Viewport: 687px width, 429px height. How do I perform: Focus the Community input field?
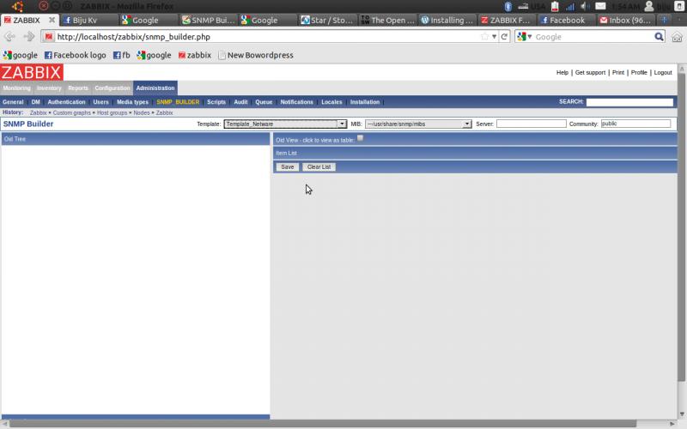pyautogui.click(x=635, y=124)
